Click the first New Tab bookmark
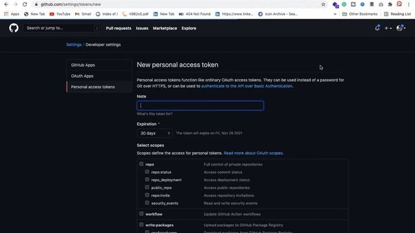Screen dimensions: 415x233 tap(34, 14)
